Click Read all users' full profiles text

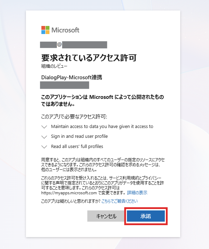tap(77, 146)
